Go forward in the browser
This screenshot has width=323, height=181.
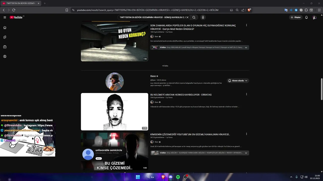tap(9, 10)
